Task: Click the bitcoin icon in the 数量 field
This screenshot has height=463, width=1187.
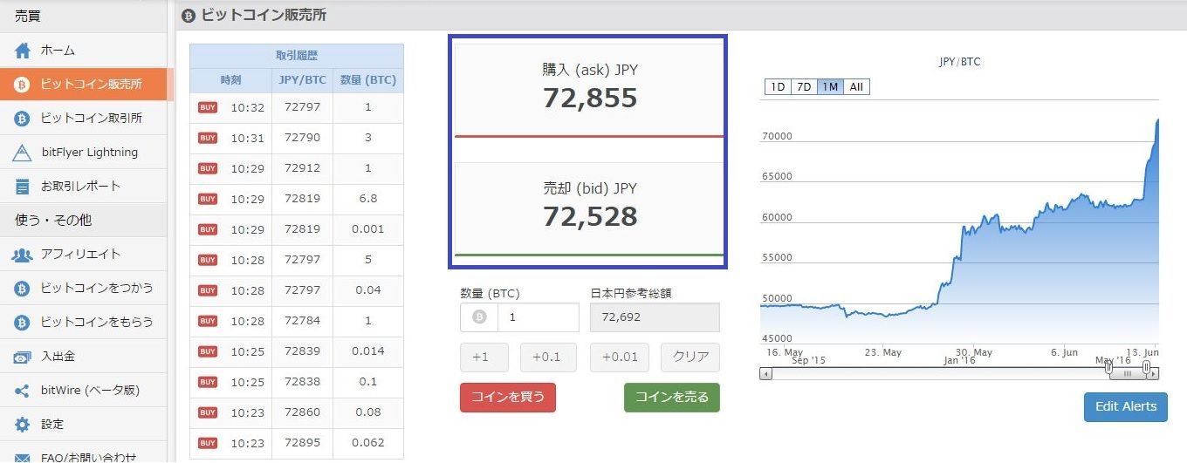Action: (479, 317)
